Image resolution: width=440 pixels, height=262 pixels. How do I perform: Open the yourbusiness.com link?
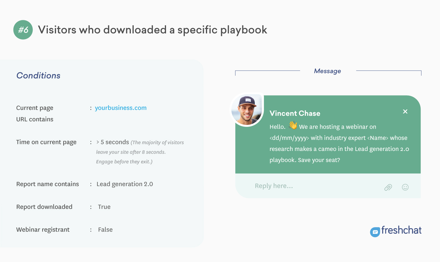coord(121,108)
